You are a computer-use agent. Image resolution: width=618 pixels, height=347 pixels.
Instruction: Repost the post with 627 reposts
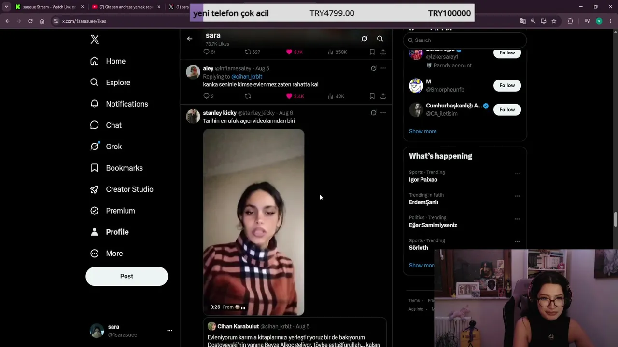coord(252,52)
